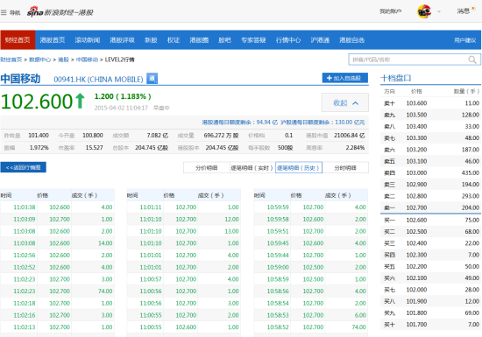
Task: Open 我的账户 in the header
Action: [x=390, y=11]
